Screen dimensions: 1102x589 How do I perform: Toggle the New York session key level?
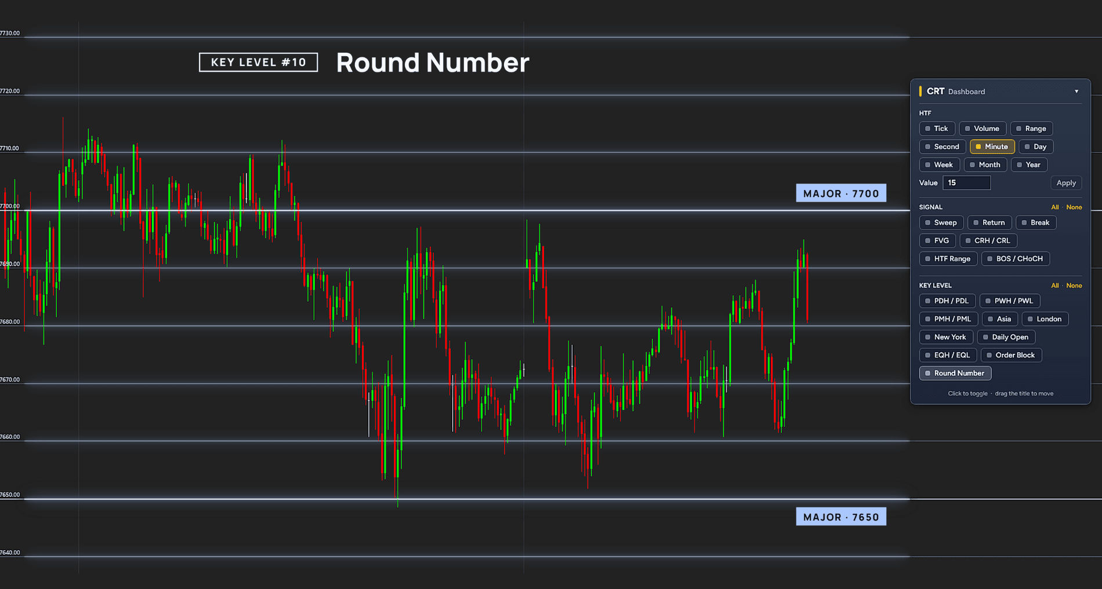(946, 336)
